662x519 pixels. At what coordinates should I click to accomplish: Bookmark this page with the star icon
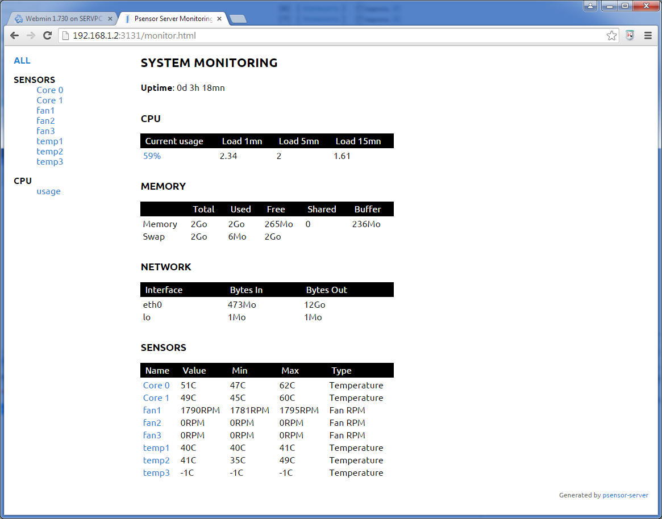pyautogui.click(x=611, y=35)
